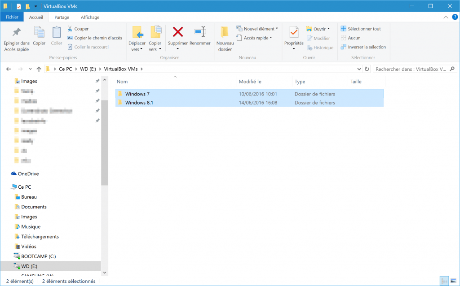Expand the Accès rapide ribbon dropdown
460x286 pixels.
click(254, 38)
